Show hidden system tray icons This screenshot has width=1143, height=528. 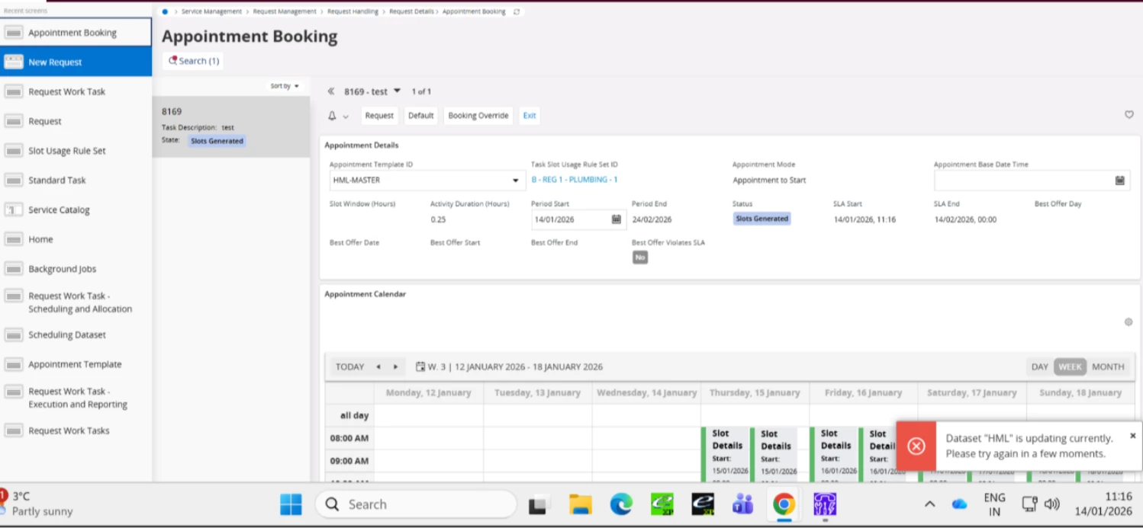coord(929,504)
